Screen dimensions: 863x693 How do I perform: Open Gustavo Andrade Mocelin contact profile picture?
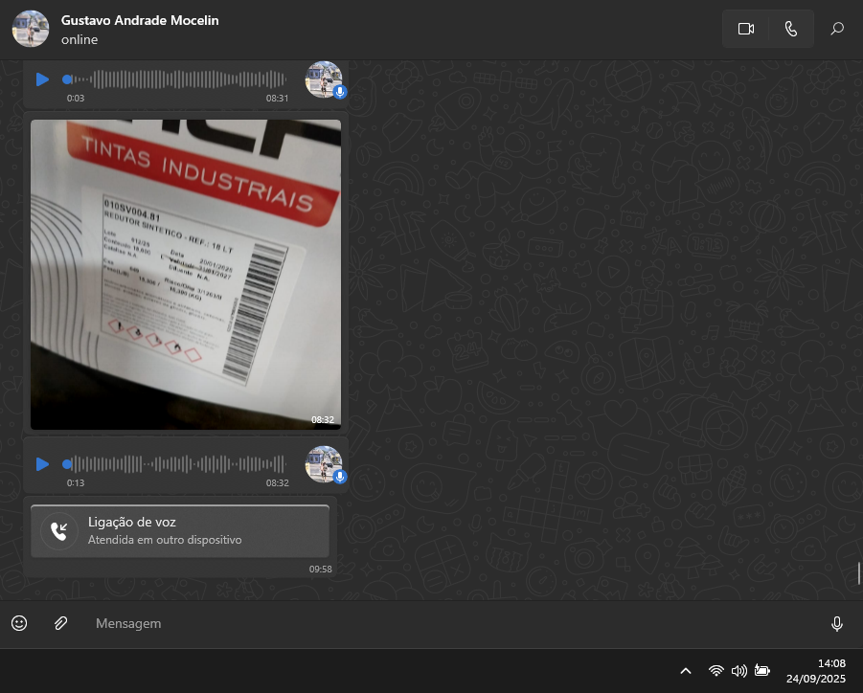pyautogui.click(x=31, y=29)
